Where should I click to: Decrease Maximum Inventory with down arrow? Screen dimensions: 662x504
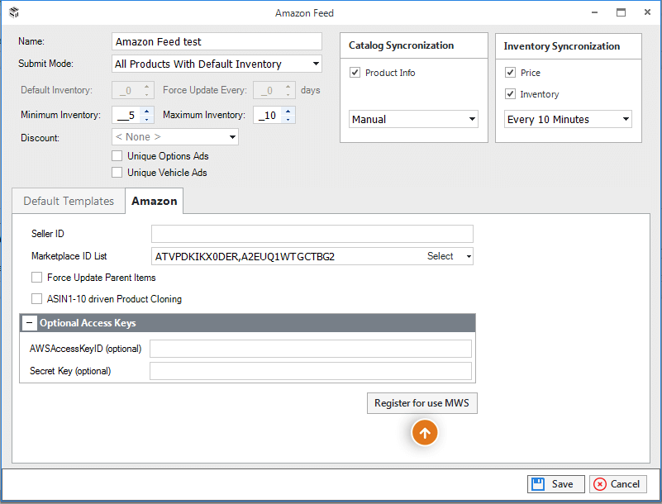click(288, 120)
